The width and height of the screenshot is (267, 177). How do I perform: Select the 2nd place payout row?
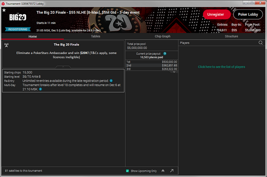(152, 65)
